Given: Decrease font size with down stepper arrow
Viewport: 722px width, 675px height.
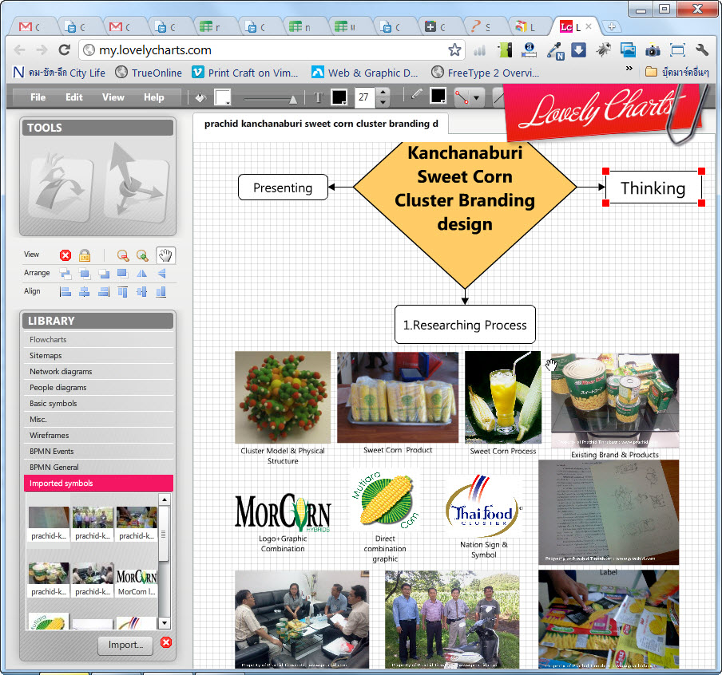Looking at the screenshot, I should pos(383,102).
